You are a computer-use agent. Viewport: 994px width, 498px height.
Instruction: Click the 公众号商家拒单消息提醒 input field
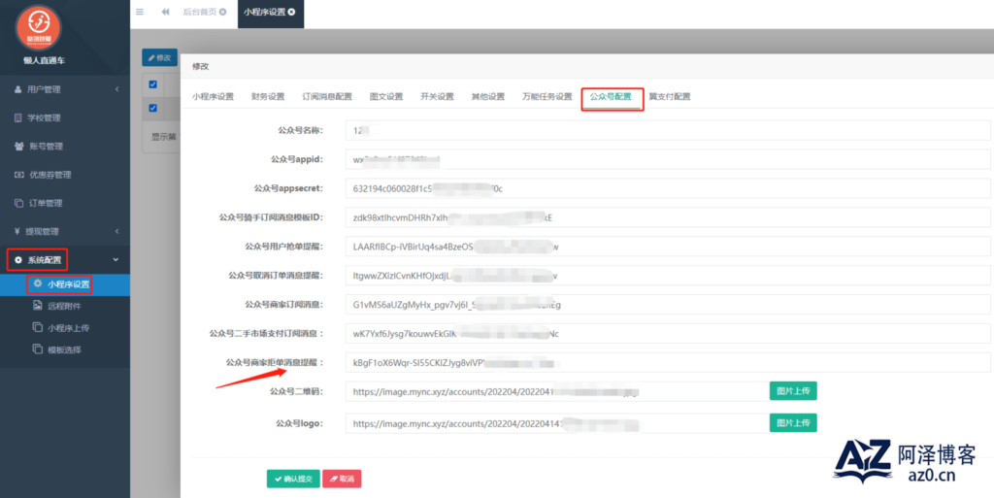click(668, 362)
